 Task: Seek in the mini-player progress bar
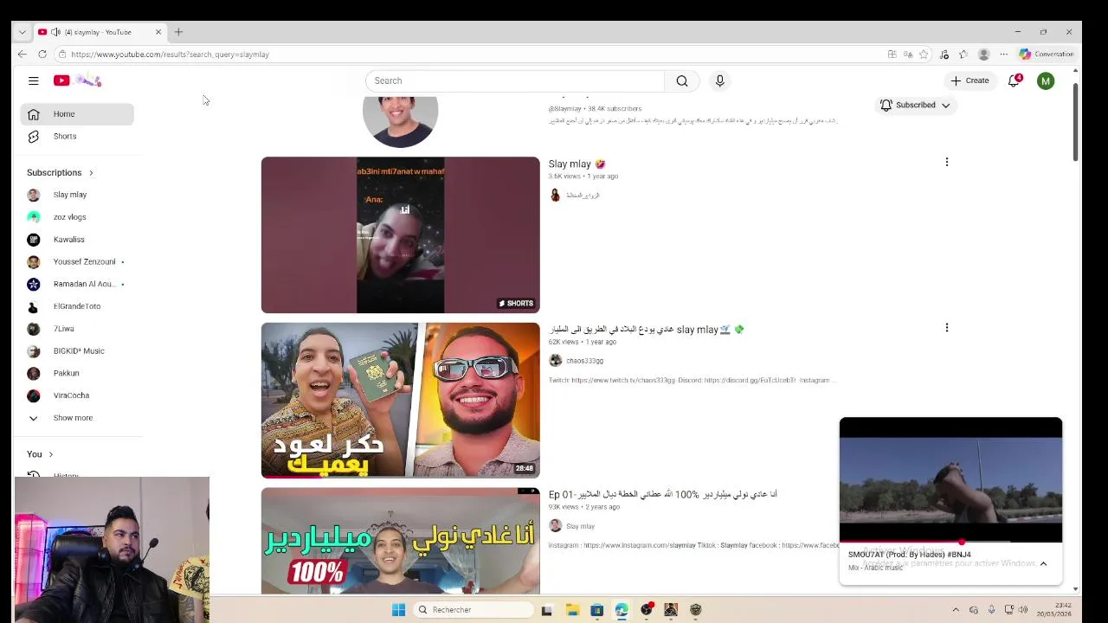click(950, 542)
